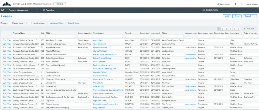Select the 'China Buffet' DBA cell
Image resolution: width=259 pixels, height=110 pixels.
tap(51, 83)
